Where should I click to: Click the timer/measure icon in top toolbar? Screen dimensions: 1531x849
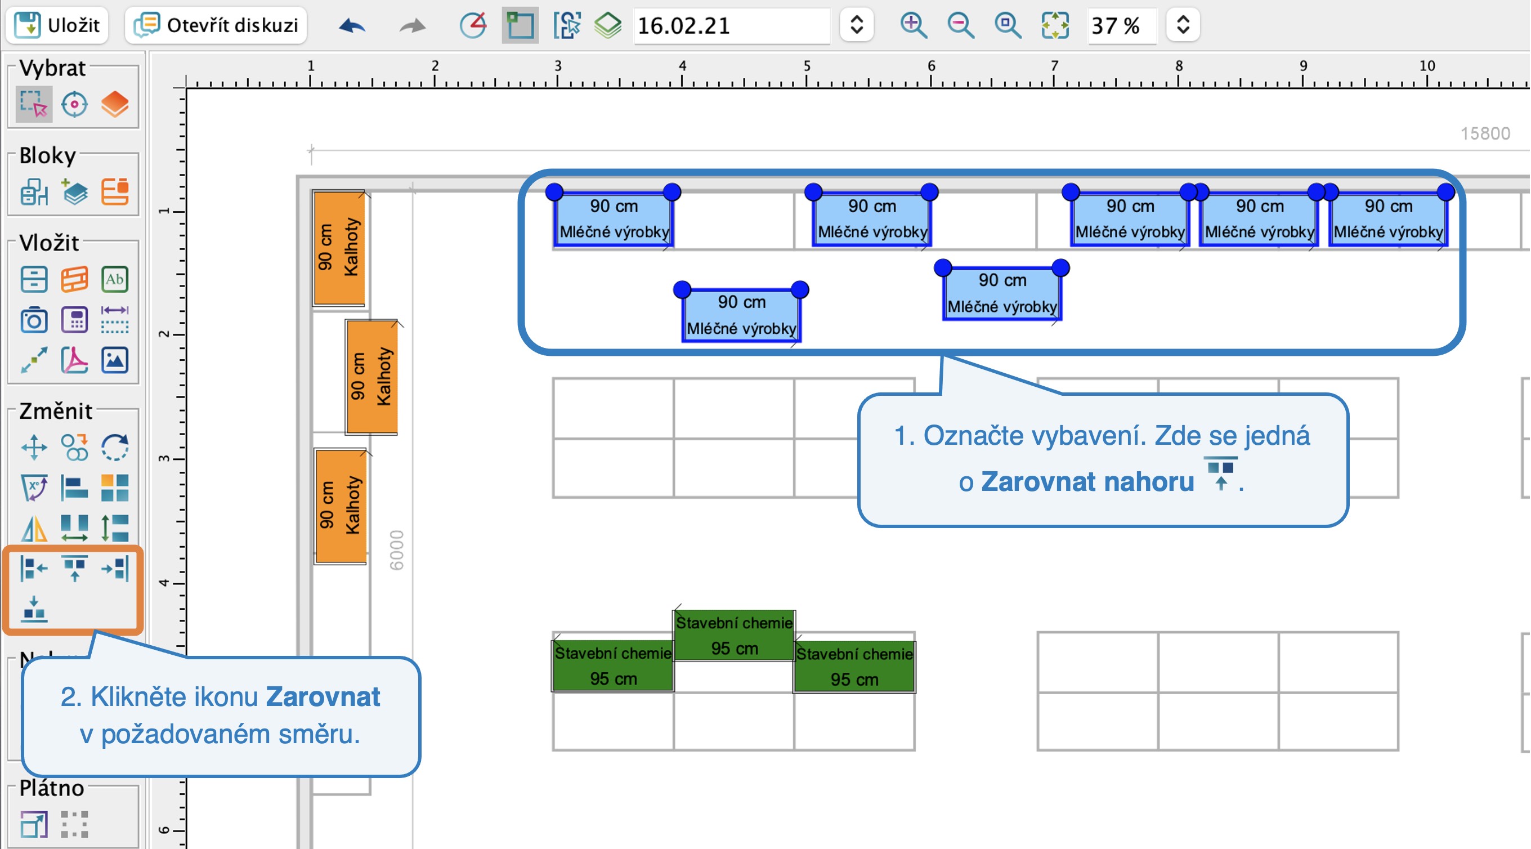[x=473, y=25]
